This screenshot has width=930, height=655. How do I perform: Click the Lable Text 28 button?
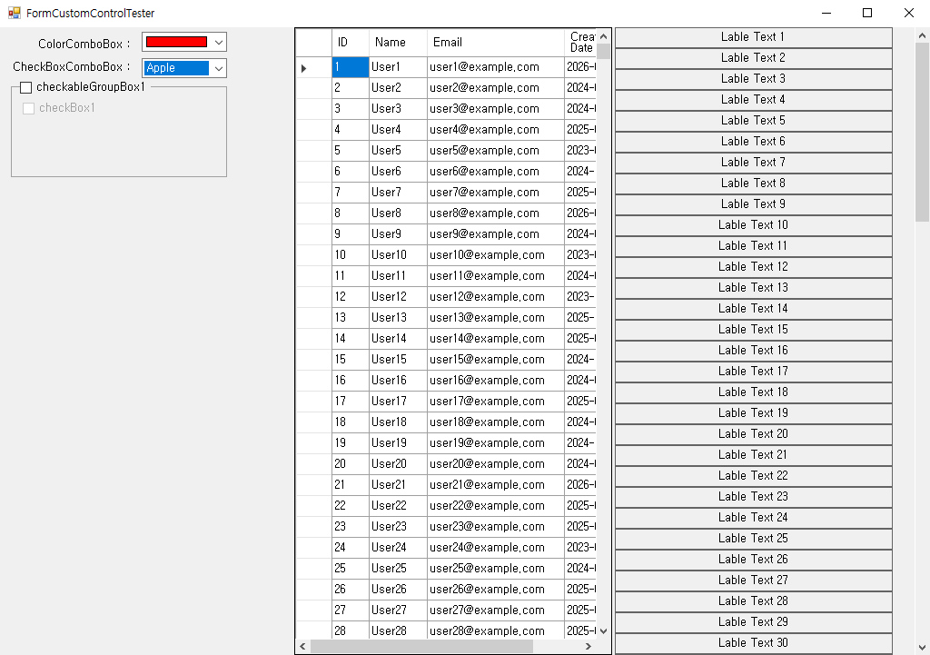click(753, 601)
